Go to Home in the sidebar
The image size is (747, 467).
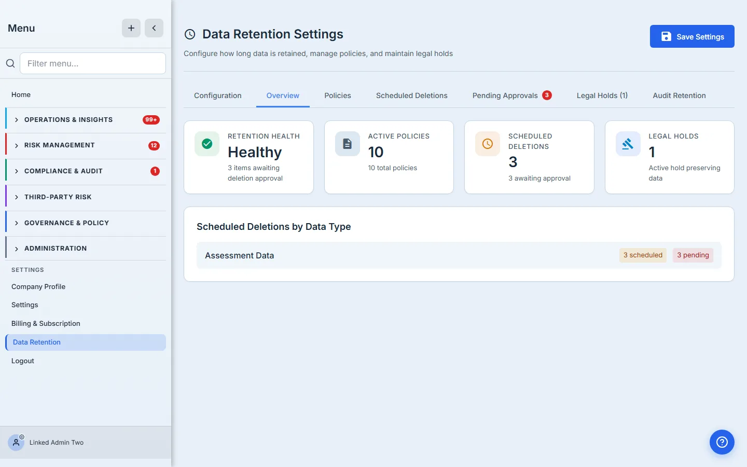coord(86,94)
